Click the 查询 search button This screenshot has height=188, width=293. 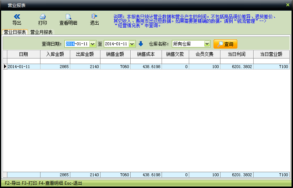click(x=225, y=44)
